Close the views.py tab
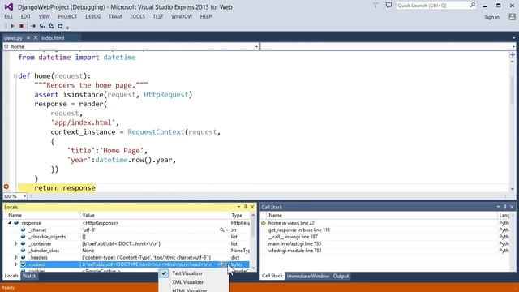Viewport: 519px width, 292px height. point(36,38)
